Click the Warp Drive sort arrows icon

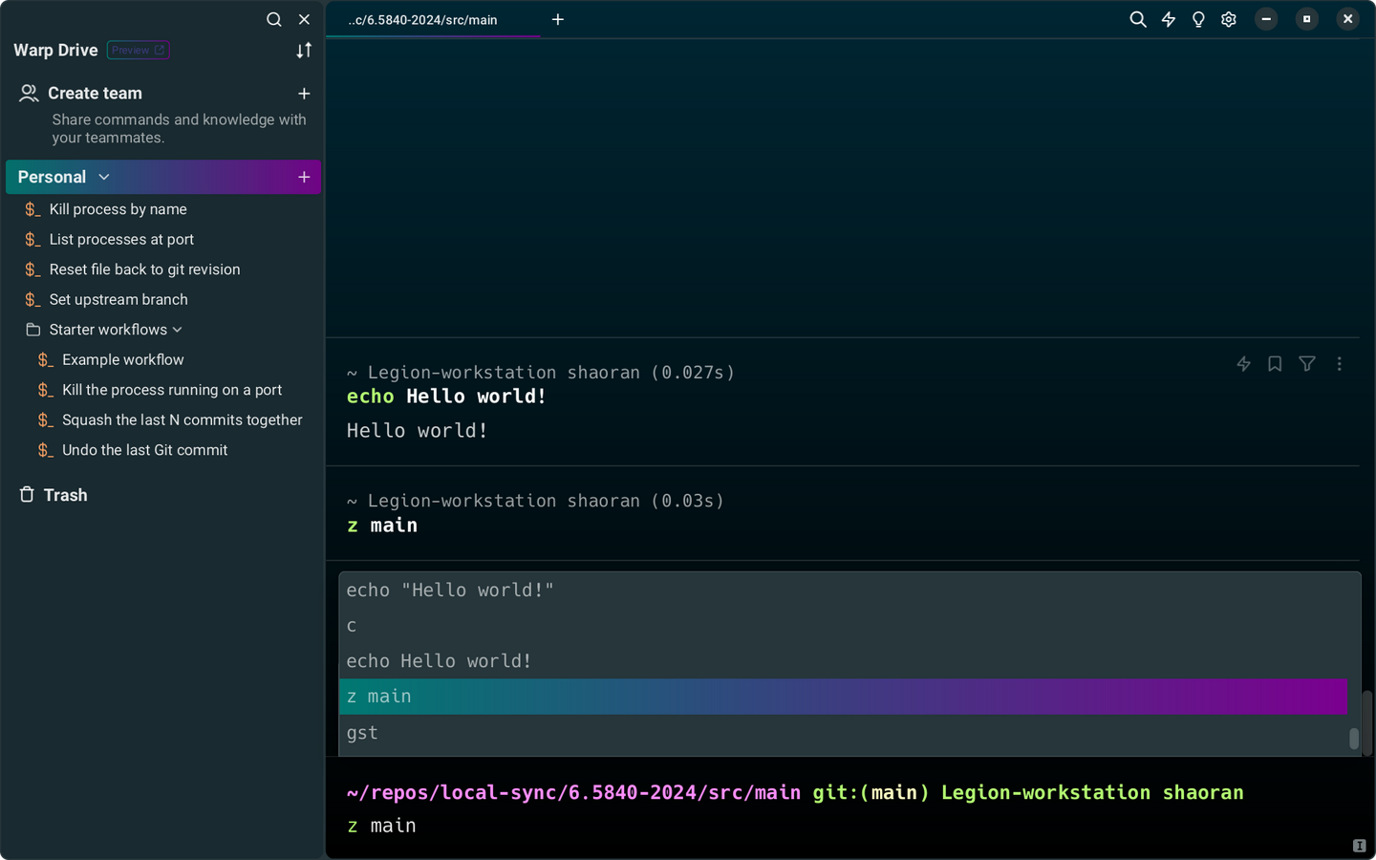point(304,51)
